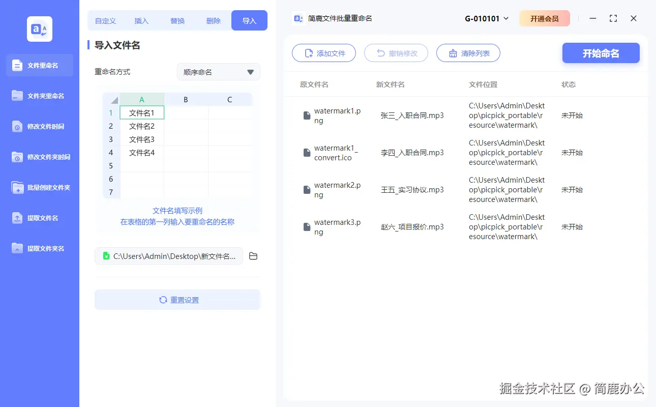Open the G-010101 account dropdown
The height and width of the screenshot is (407, 656).
[487, 18]
